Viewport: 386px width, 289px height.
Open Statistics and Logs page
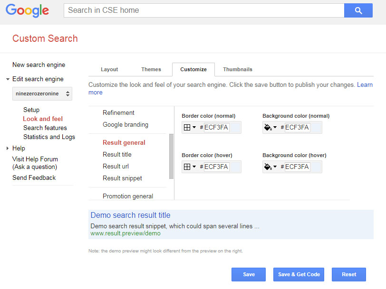tap(49, 137)
